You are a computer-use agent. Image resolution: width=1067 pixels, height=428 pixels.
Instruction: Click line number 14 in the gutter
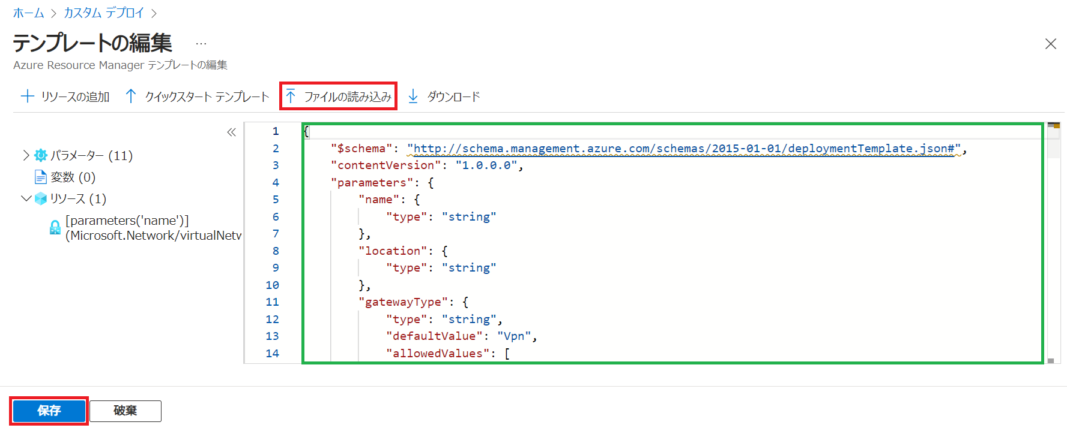pyautogui.click(x=273, y=353)
